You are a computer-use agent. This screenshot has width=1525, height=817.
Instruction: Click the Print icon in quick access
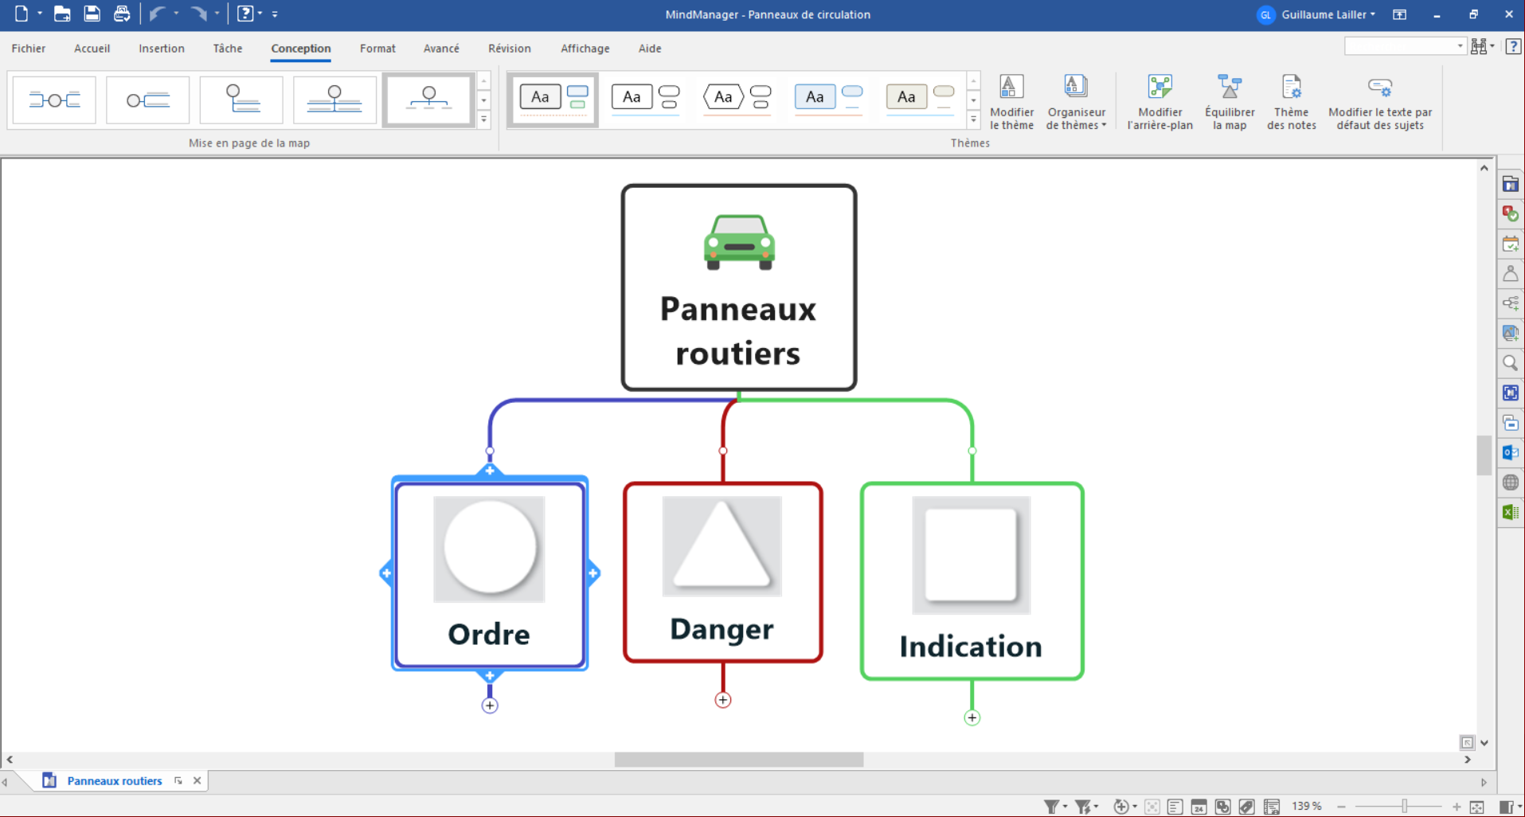(x=122, y=14)
